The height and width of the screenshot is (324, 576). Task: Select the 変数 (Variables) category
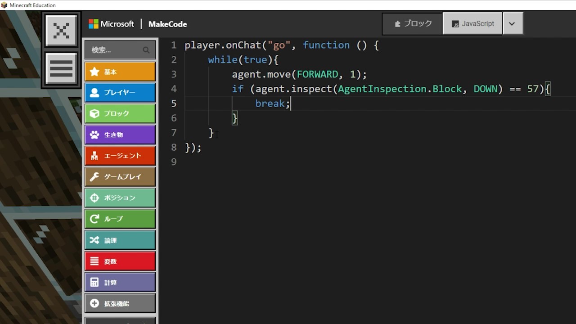[120, 261]
